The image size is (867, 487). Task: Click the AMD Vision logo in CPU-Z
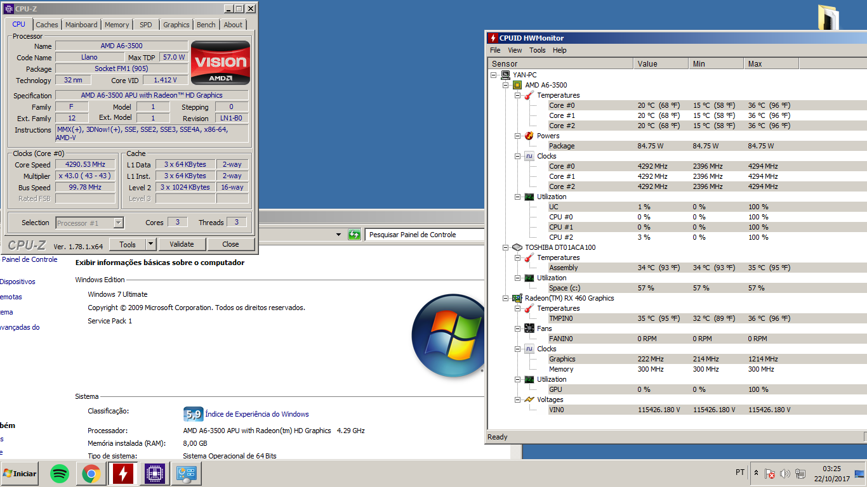pyautogui.click(x=220, y=63)
